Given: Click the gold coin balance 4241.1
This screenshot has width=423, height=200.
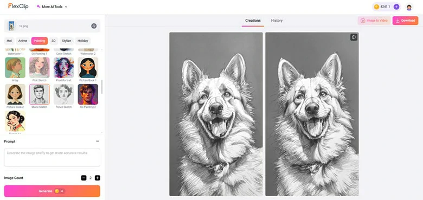Looking at the screenshot, I should pyautogui.click(x=382, y=7).
